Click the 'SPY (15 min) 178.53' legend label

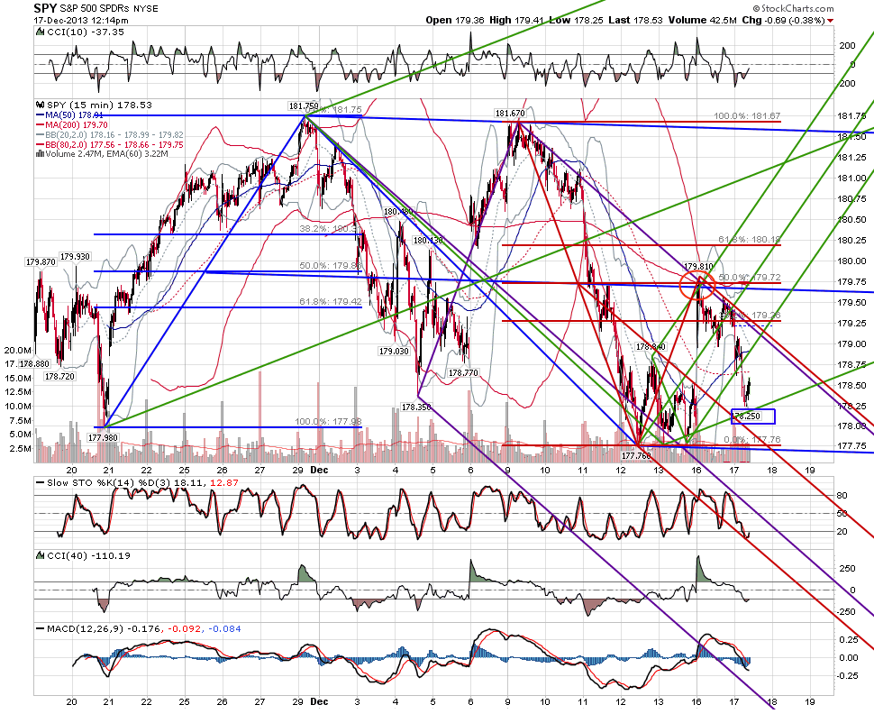(99, 105)
